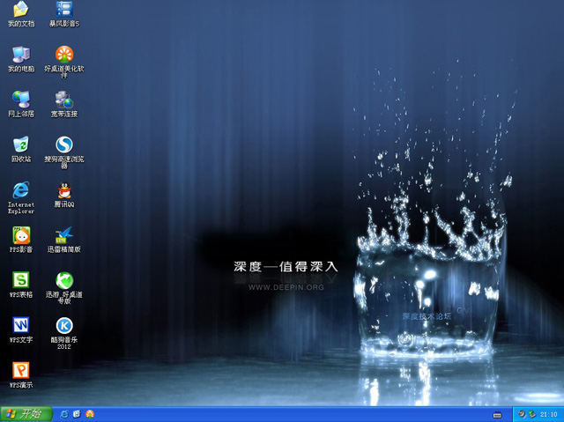Click the Internet Explorer quick launch icon
The height and width of the screenshot is (422, 564).
tap(64, 413)
